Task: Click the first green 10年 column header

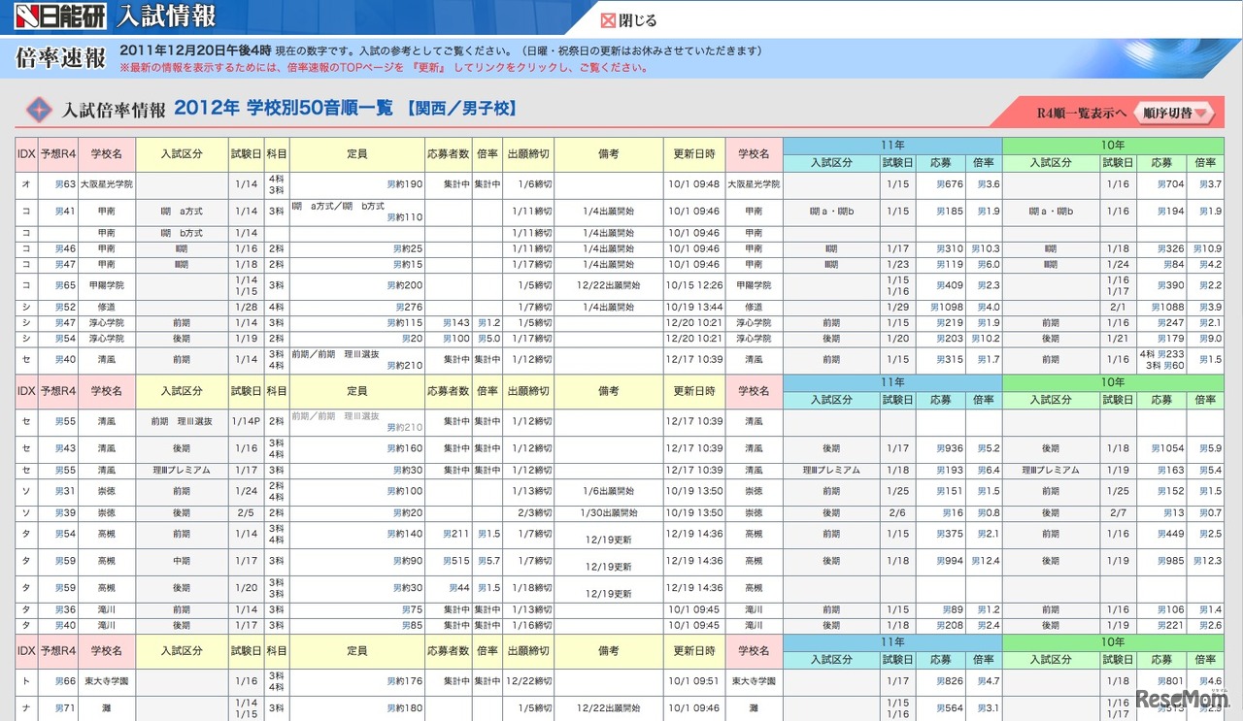Action: coord(1113,145)
